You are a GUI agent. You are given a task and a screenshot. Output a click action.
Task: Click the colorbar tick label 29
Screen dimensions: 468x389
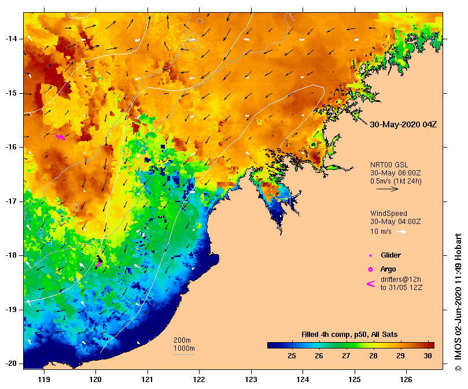click(400, 356)
